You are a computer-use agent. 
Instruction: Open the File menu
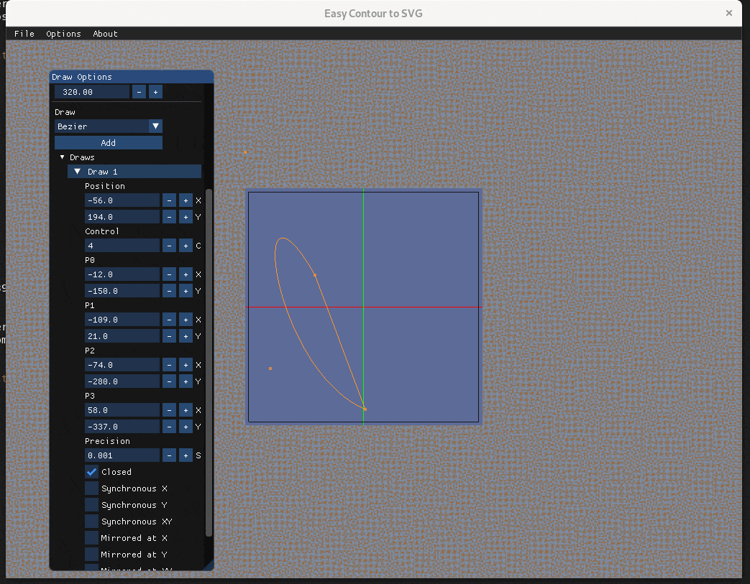(24, 34)
